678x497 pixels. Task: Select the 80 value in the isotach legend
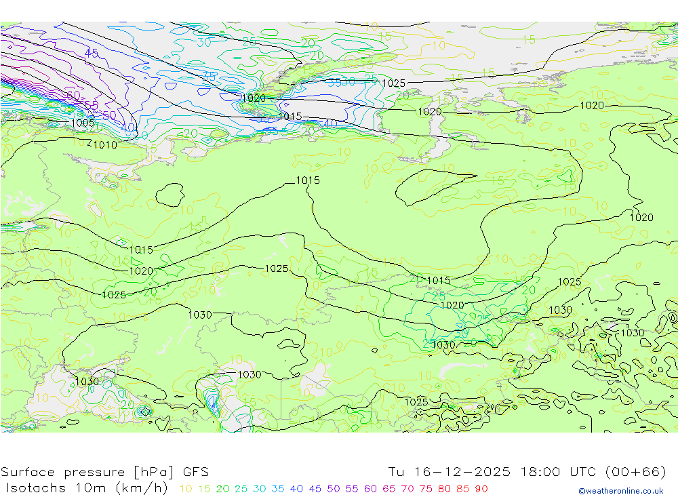pyautogui.click(x=444, y=490)
